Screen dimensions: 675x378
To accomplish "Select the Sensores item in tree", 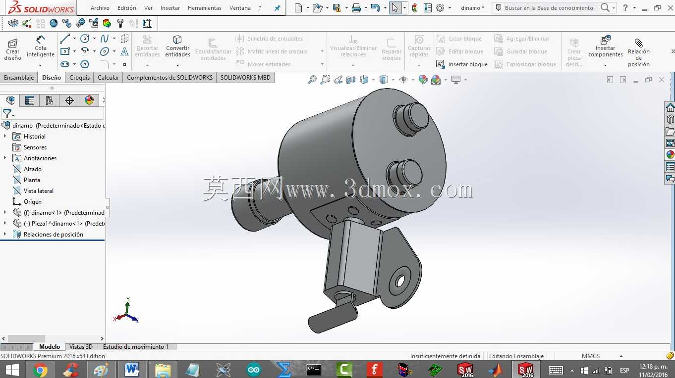I will pyautogui.click(x=35, y=147).
